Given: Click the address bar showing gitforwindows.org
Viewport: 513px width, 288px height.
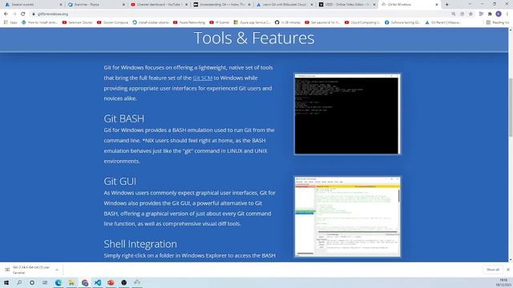Looking at the screenshot, I should pyautogui.click(x=240, y=14).
